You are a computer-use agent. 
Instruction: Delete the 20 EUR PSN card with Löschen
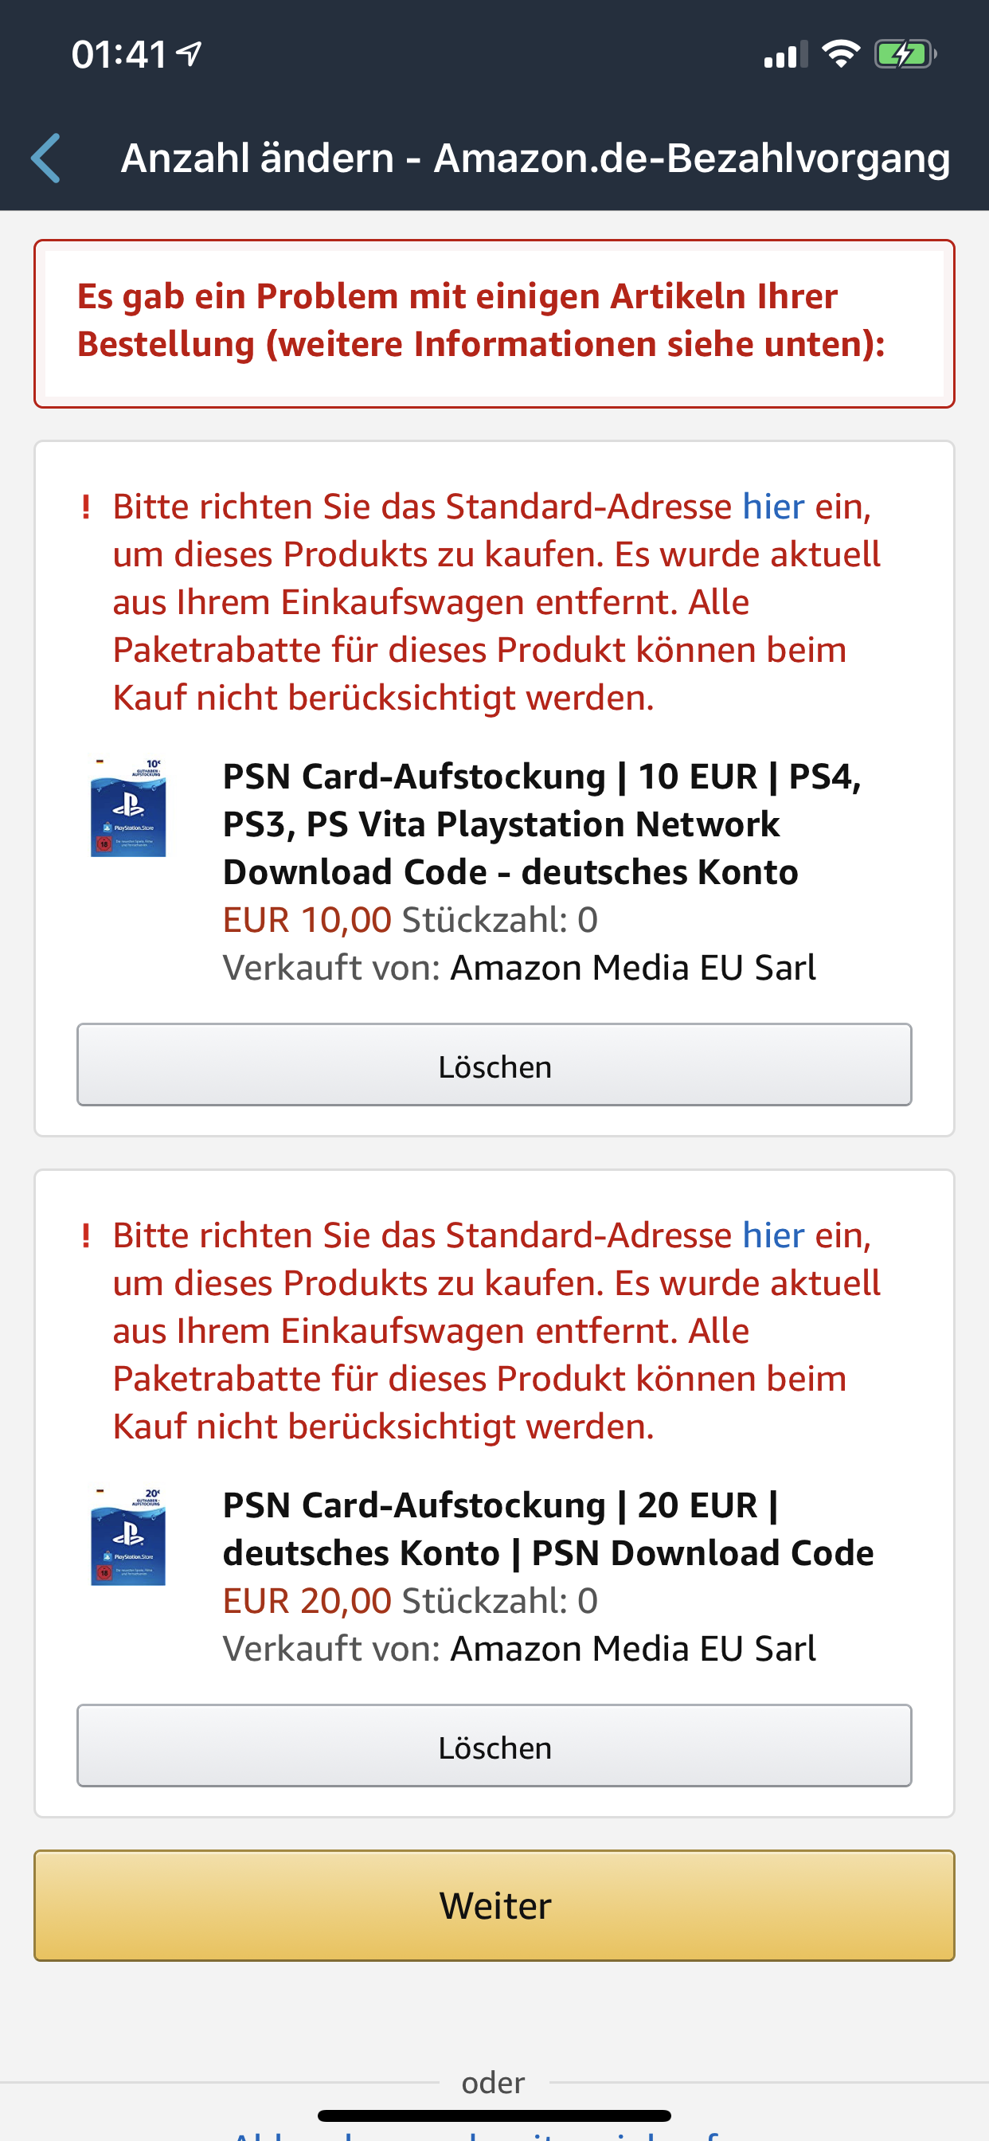[x=494, y=1745]
